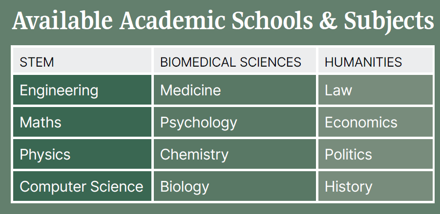Click the Politics subject cell
This screenshot has width=440, height=214.
(x=376, y=154)
